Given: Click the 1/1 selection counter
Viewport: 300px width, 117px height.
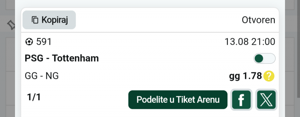Looking at the screenshot, I should point(34,97).
